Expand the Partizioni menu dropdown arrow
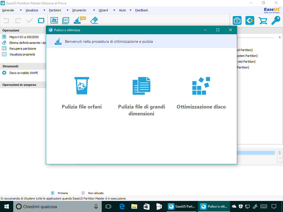Viewport: 283px width, 212px height. (67, 10)
